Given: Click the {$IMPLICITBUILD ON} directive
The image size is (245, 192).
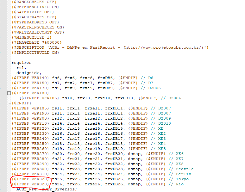Looking at the screenshot, I should [35, 53].
